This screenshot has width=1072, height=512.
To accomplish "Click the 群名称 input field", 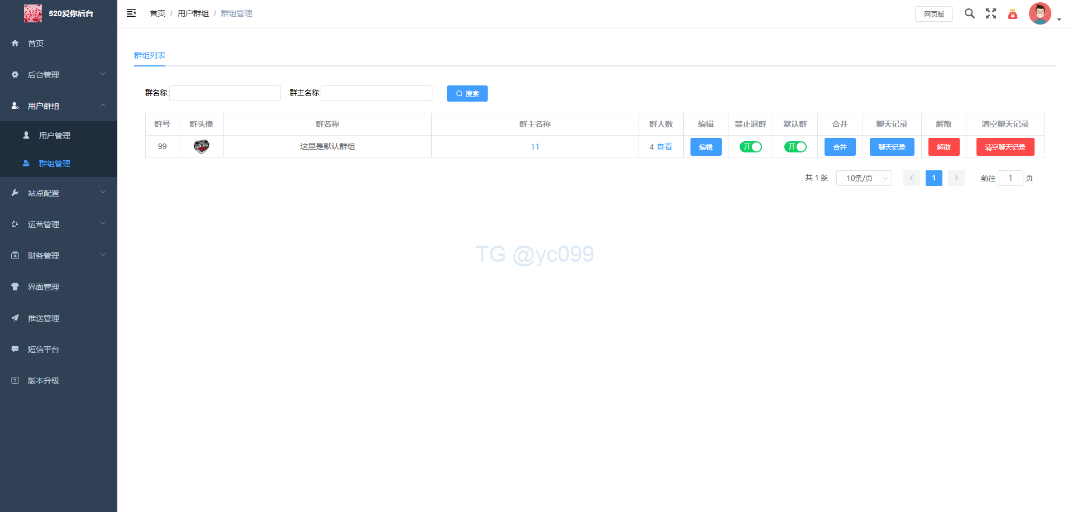I will tap(225, 93).
